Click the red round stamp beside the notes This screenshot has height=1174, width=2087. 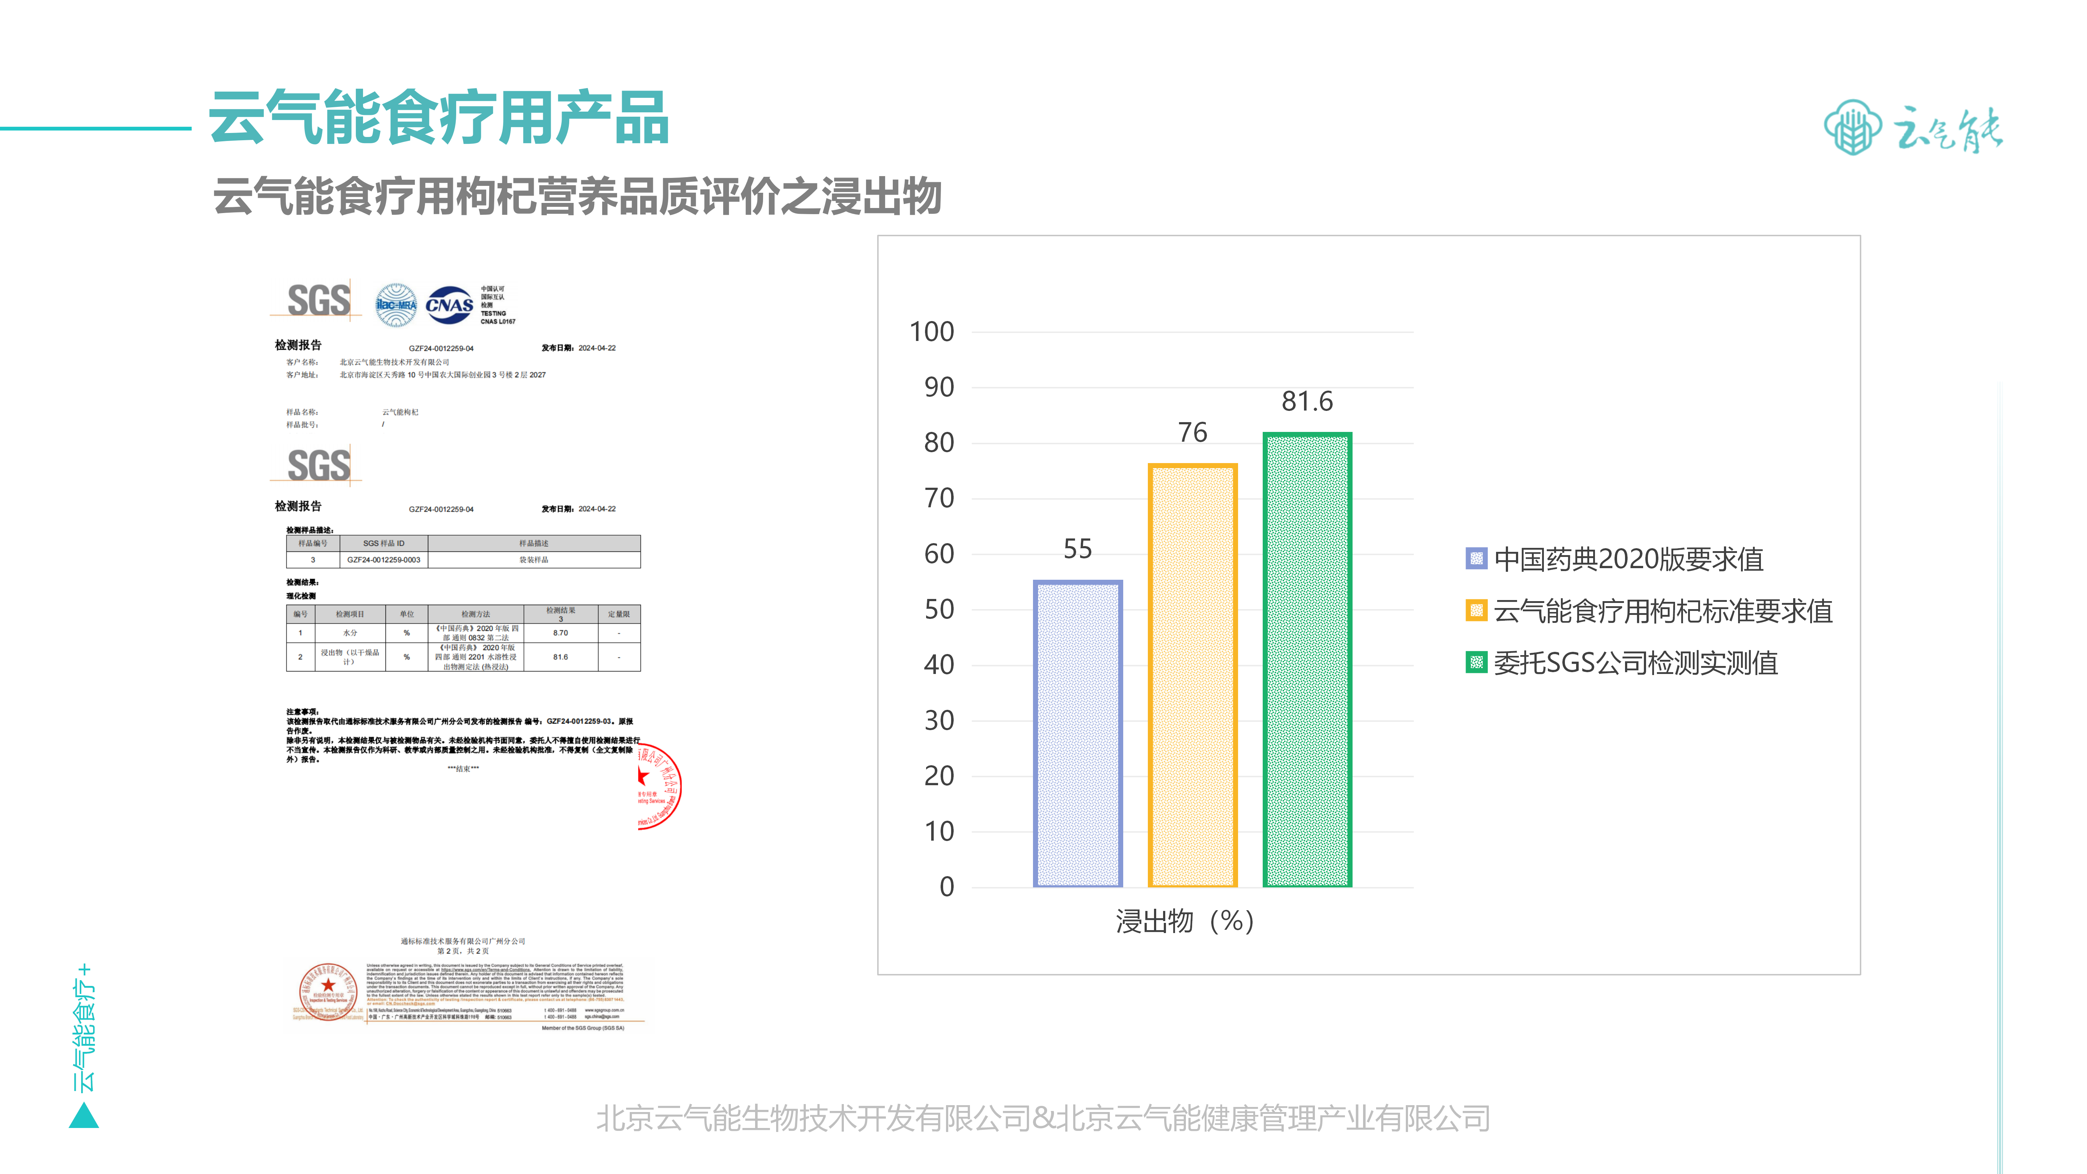click(659, 787)
